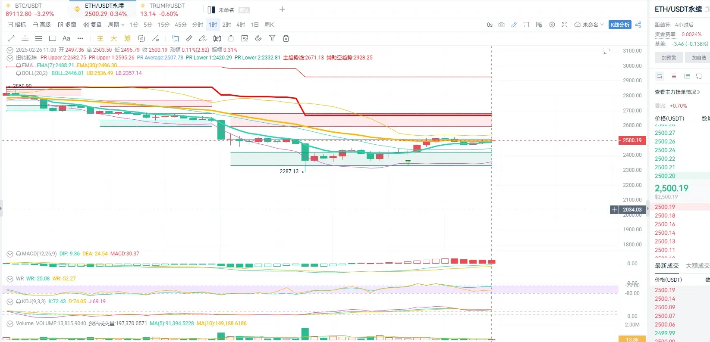This screenshot has height=342, width=710.
Task: Enter fullscreen chart mode
Action: point(565,25)
